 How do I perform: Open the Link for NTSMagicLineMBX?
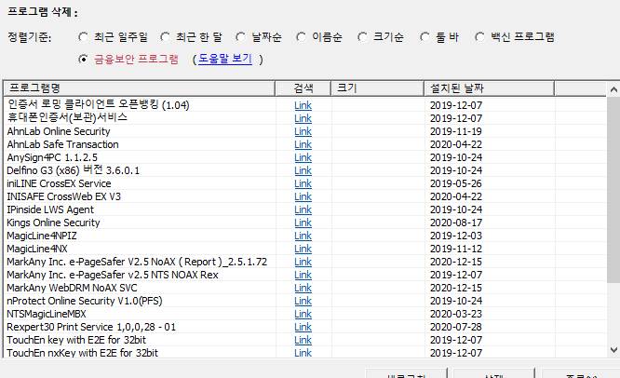303,314
